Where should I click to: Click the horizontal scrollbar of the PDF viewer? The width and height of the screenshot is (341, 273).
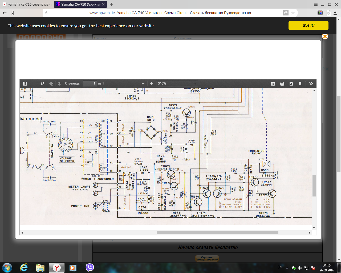[217, 232]
